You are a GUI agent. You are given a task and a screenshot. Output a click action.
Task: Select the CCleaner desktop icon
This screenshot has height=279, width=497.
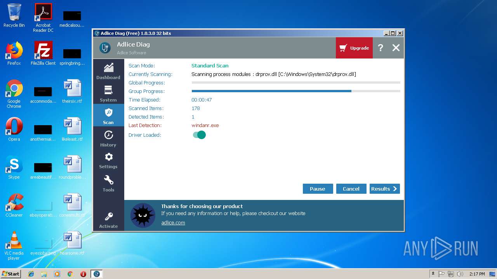pos(14,205)
